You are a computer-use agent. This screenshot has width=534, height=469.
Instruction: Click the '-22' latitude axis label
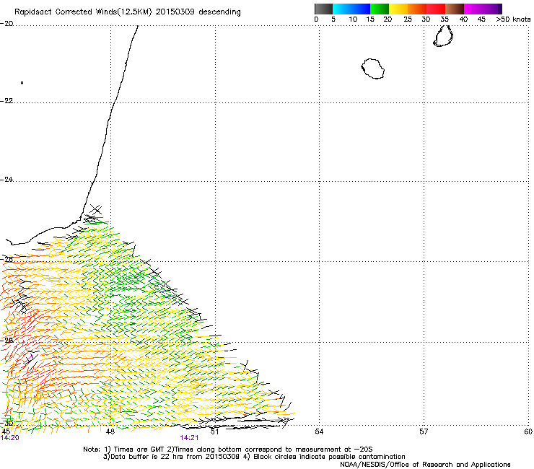6,101
